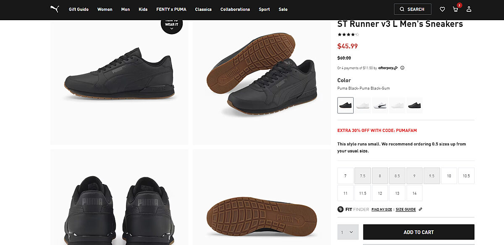Image resolution: width=504 pixels, height=245 pixels.
Task: Open the shopping cart icon
Action: tap(455, 9)
